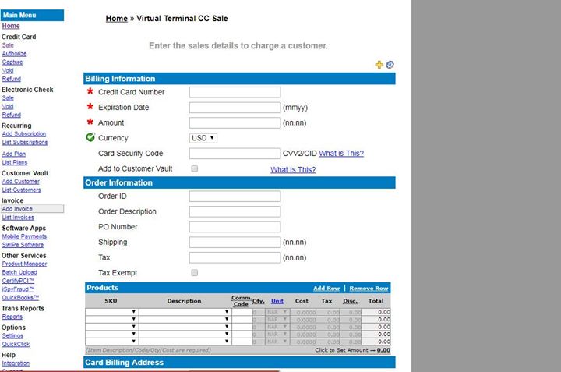Click Remove Row in Products
The height and width of the screenshot is (372, 561).
pos(369,289)
